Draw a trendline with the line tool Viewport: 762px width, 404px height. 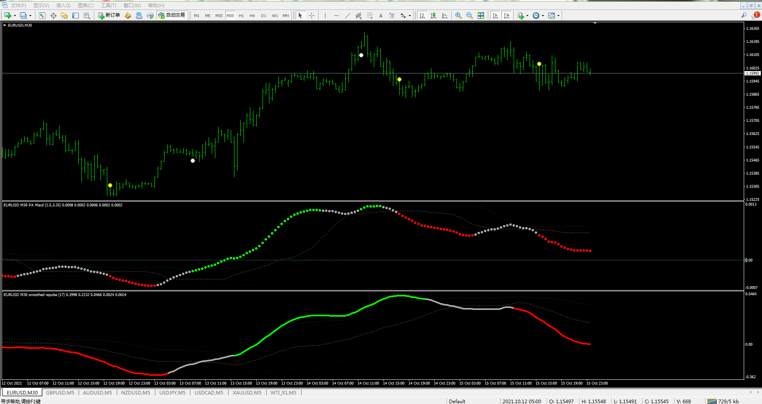pyautogui.click(x=348, y=15)
